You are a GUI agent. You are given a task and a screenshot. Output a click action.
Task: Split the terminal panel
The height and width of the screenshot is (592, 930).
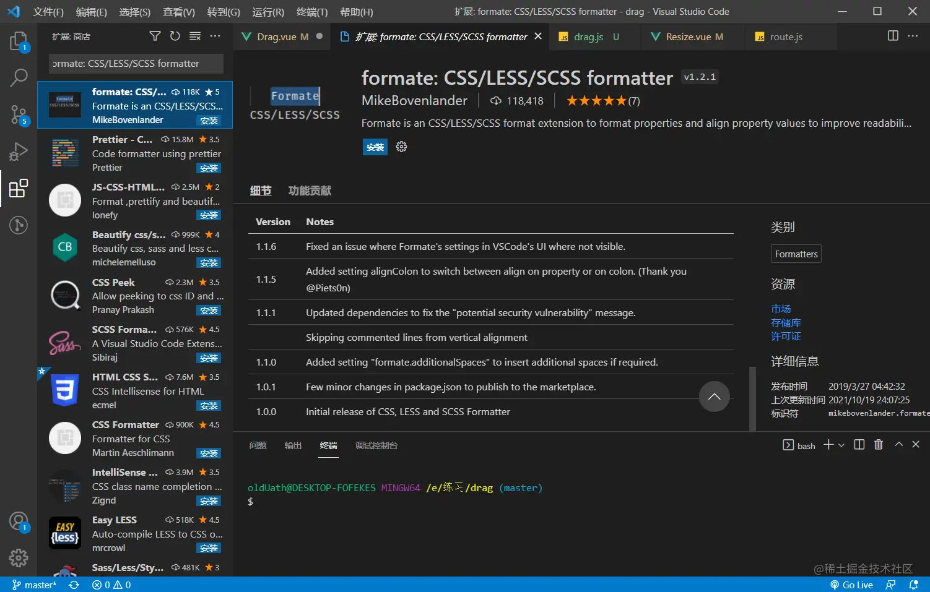pos(859,445)
